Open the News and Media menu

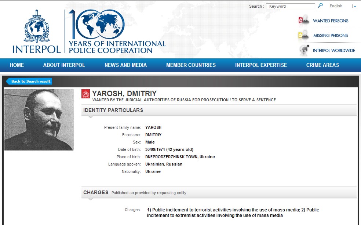pyautogui.click(x=125, y=65)
